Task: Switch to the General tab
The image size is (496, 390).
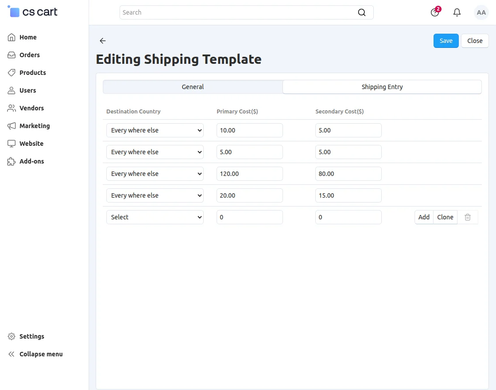Action: click(193, 87)
